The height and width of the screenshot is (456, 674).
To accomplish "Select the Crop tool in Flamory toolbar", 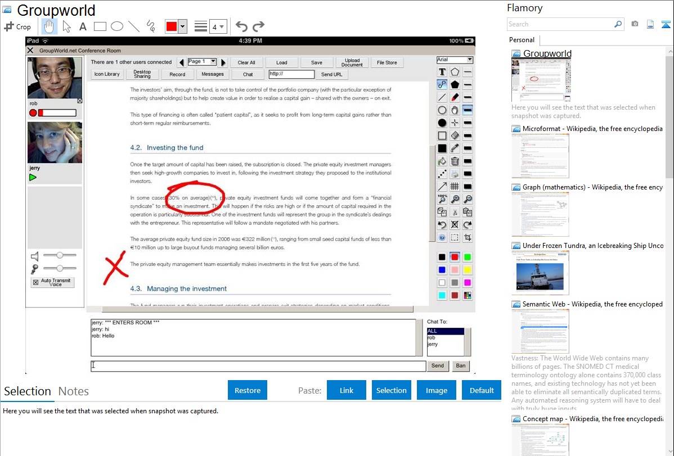I will pos(17,26).
